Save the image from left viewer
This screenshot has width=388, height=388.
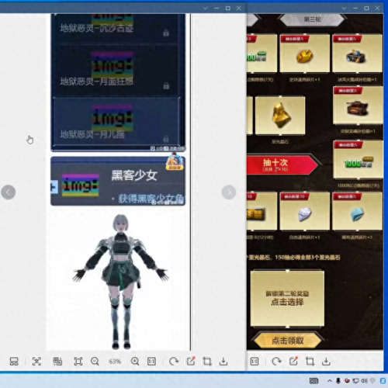[223, 362]
